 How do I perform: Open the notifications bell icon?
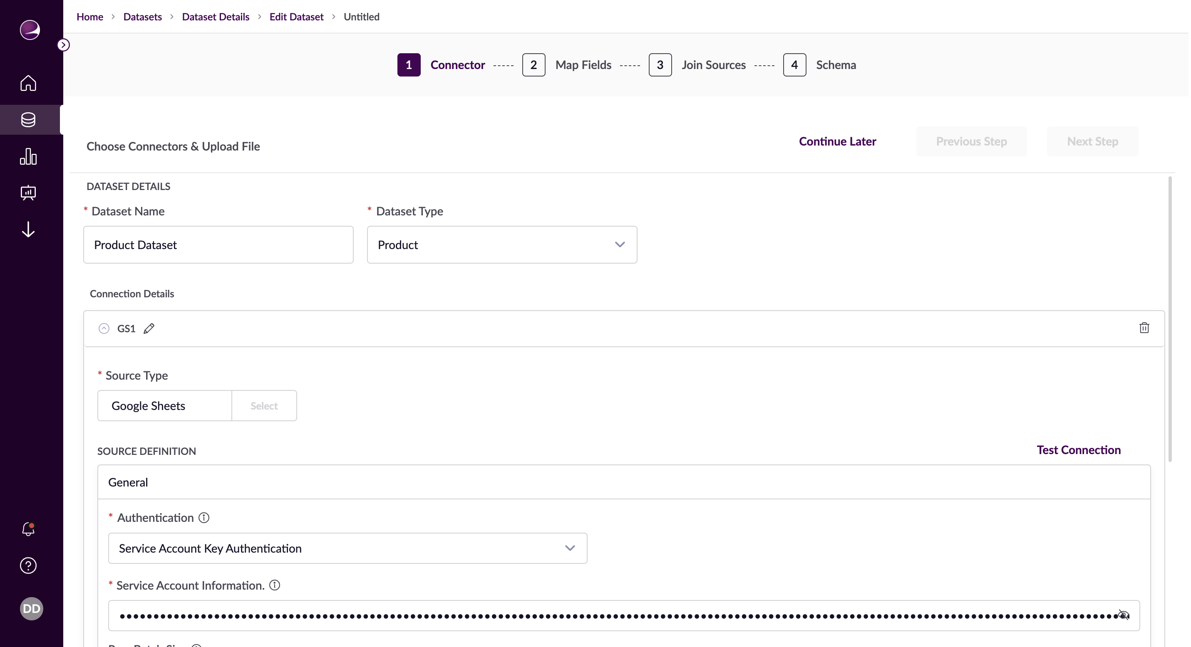28,529
